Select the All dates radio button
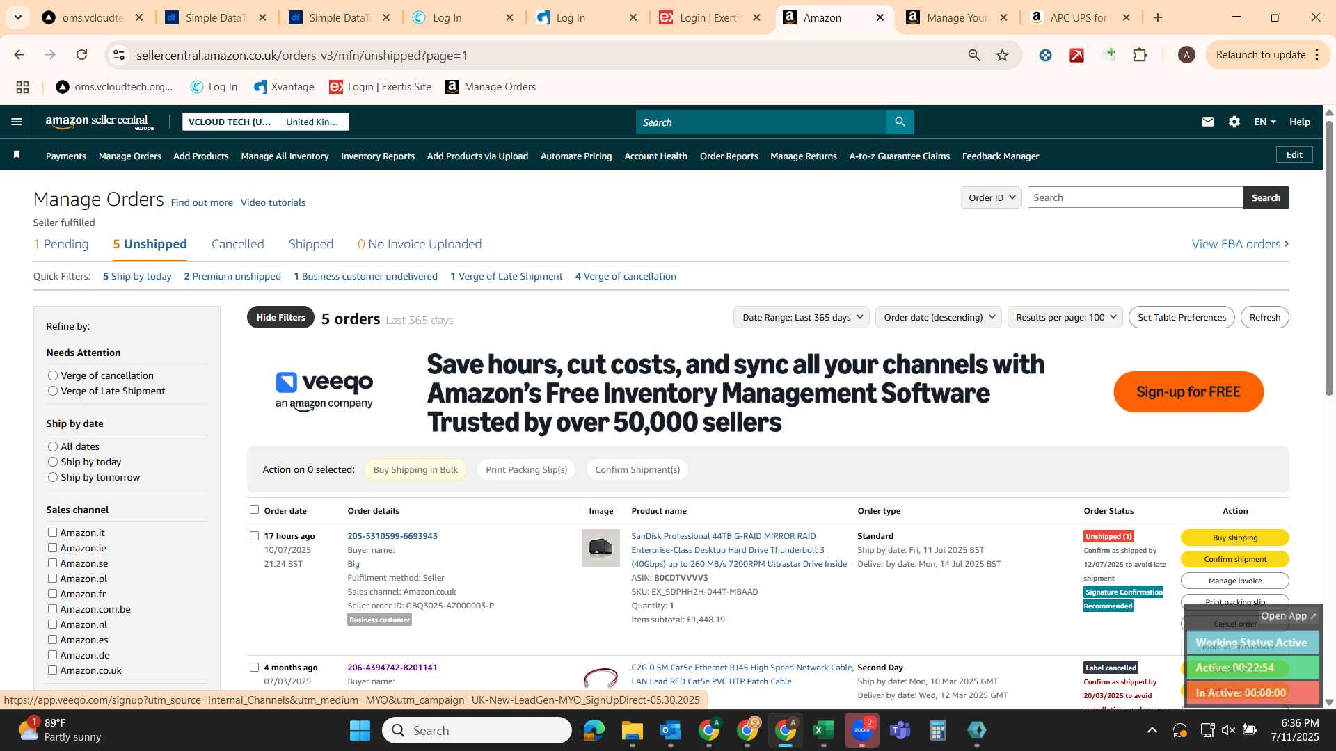 [x=52, y=446]
